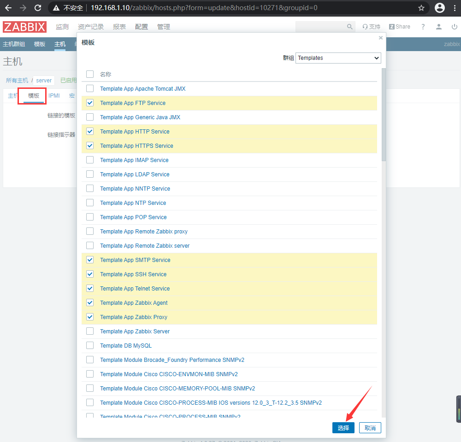461x442 pixels.
Task: Reload the page with refresh icon
Action: tap(38, 8)
